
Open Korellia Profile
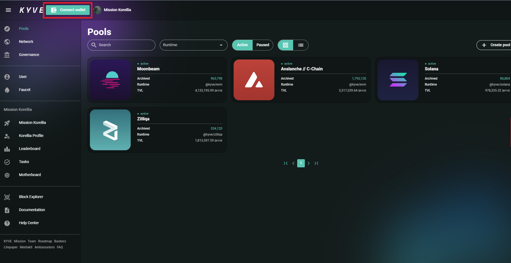pyautogui.click(x=31, y=136)
